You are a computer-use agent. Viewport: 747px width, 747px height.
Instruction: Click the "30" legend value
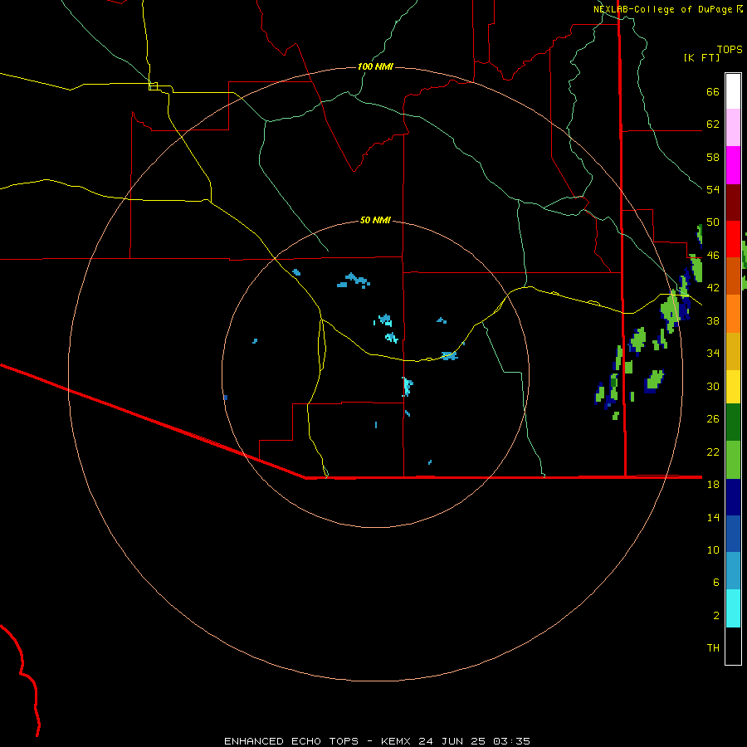pos(713,386)
